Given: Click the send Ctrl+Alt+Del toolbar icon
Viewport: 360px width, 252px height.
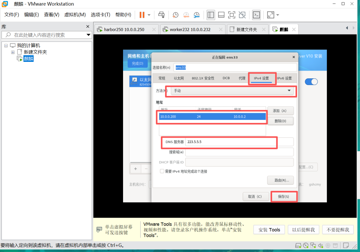Looking at the screenshot, I should click(161, 15).
